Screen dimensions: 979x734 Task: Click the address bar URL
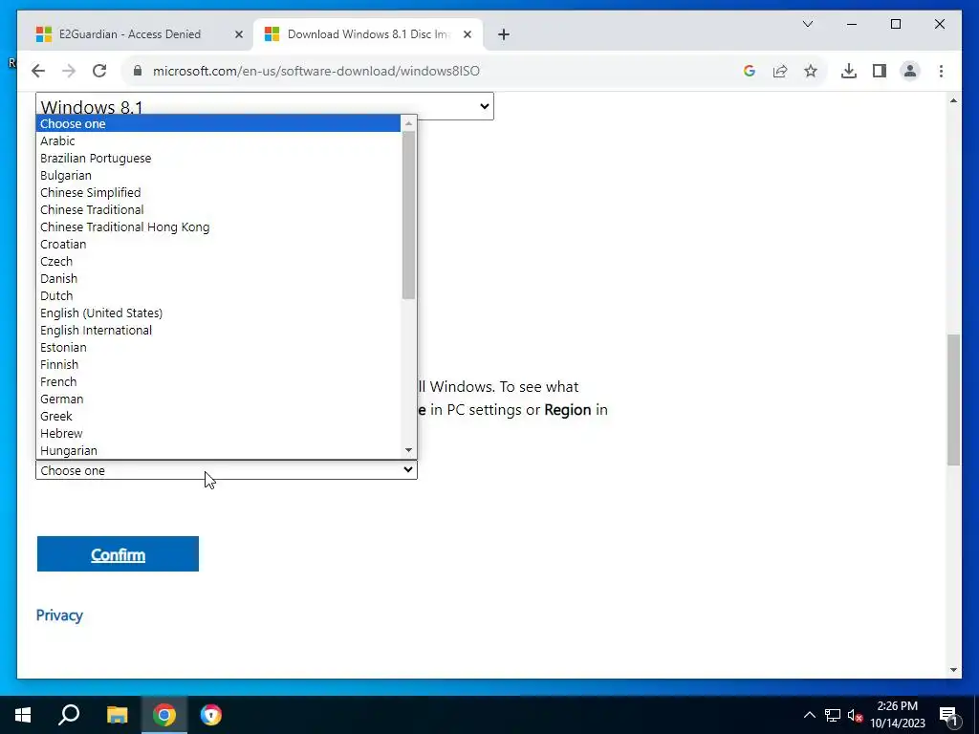pyautogui.click(x=315, y=71)
